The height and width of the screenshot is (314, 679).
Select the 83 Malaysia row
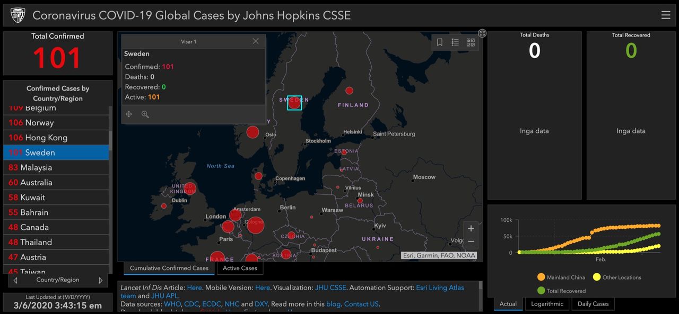[56, 167]
